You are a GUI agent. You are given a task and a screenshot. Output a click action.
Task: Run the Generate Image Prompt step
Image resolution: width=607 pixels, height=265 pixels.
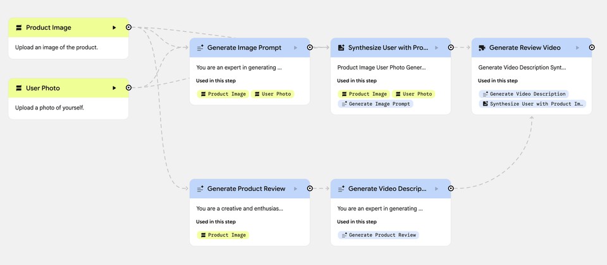tap(296, 47)
